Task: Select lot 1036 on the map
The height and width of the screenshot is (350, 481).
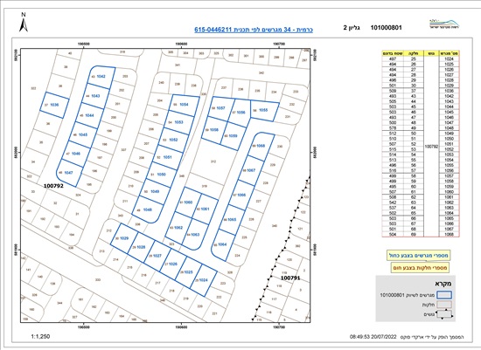Action: 54,105
